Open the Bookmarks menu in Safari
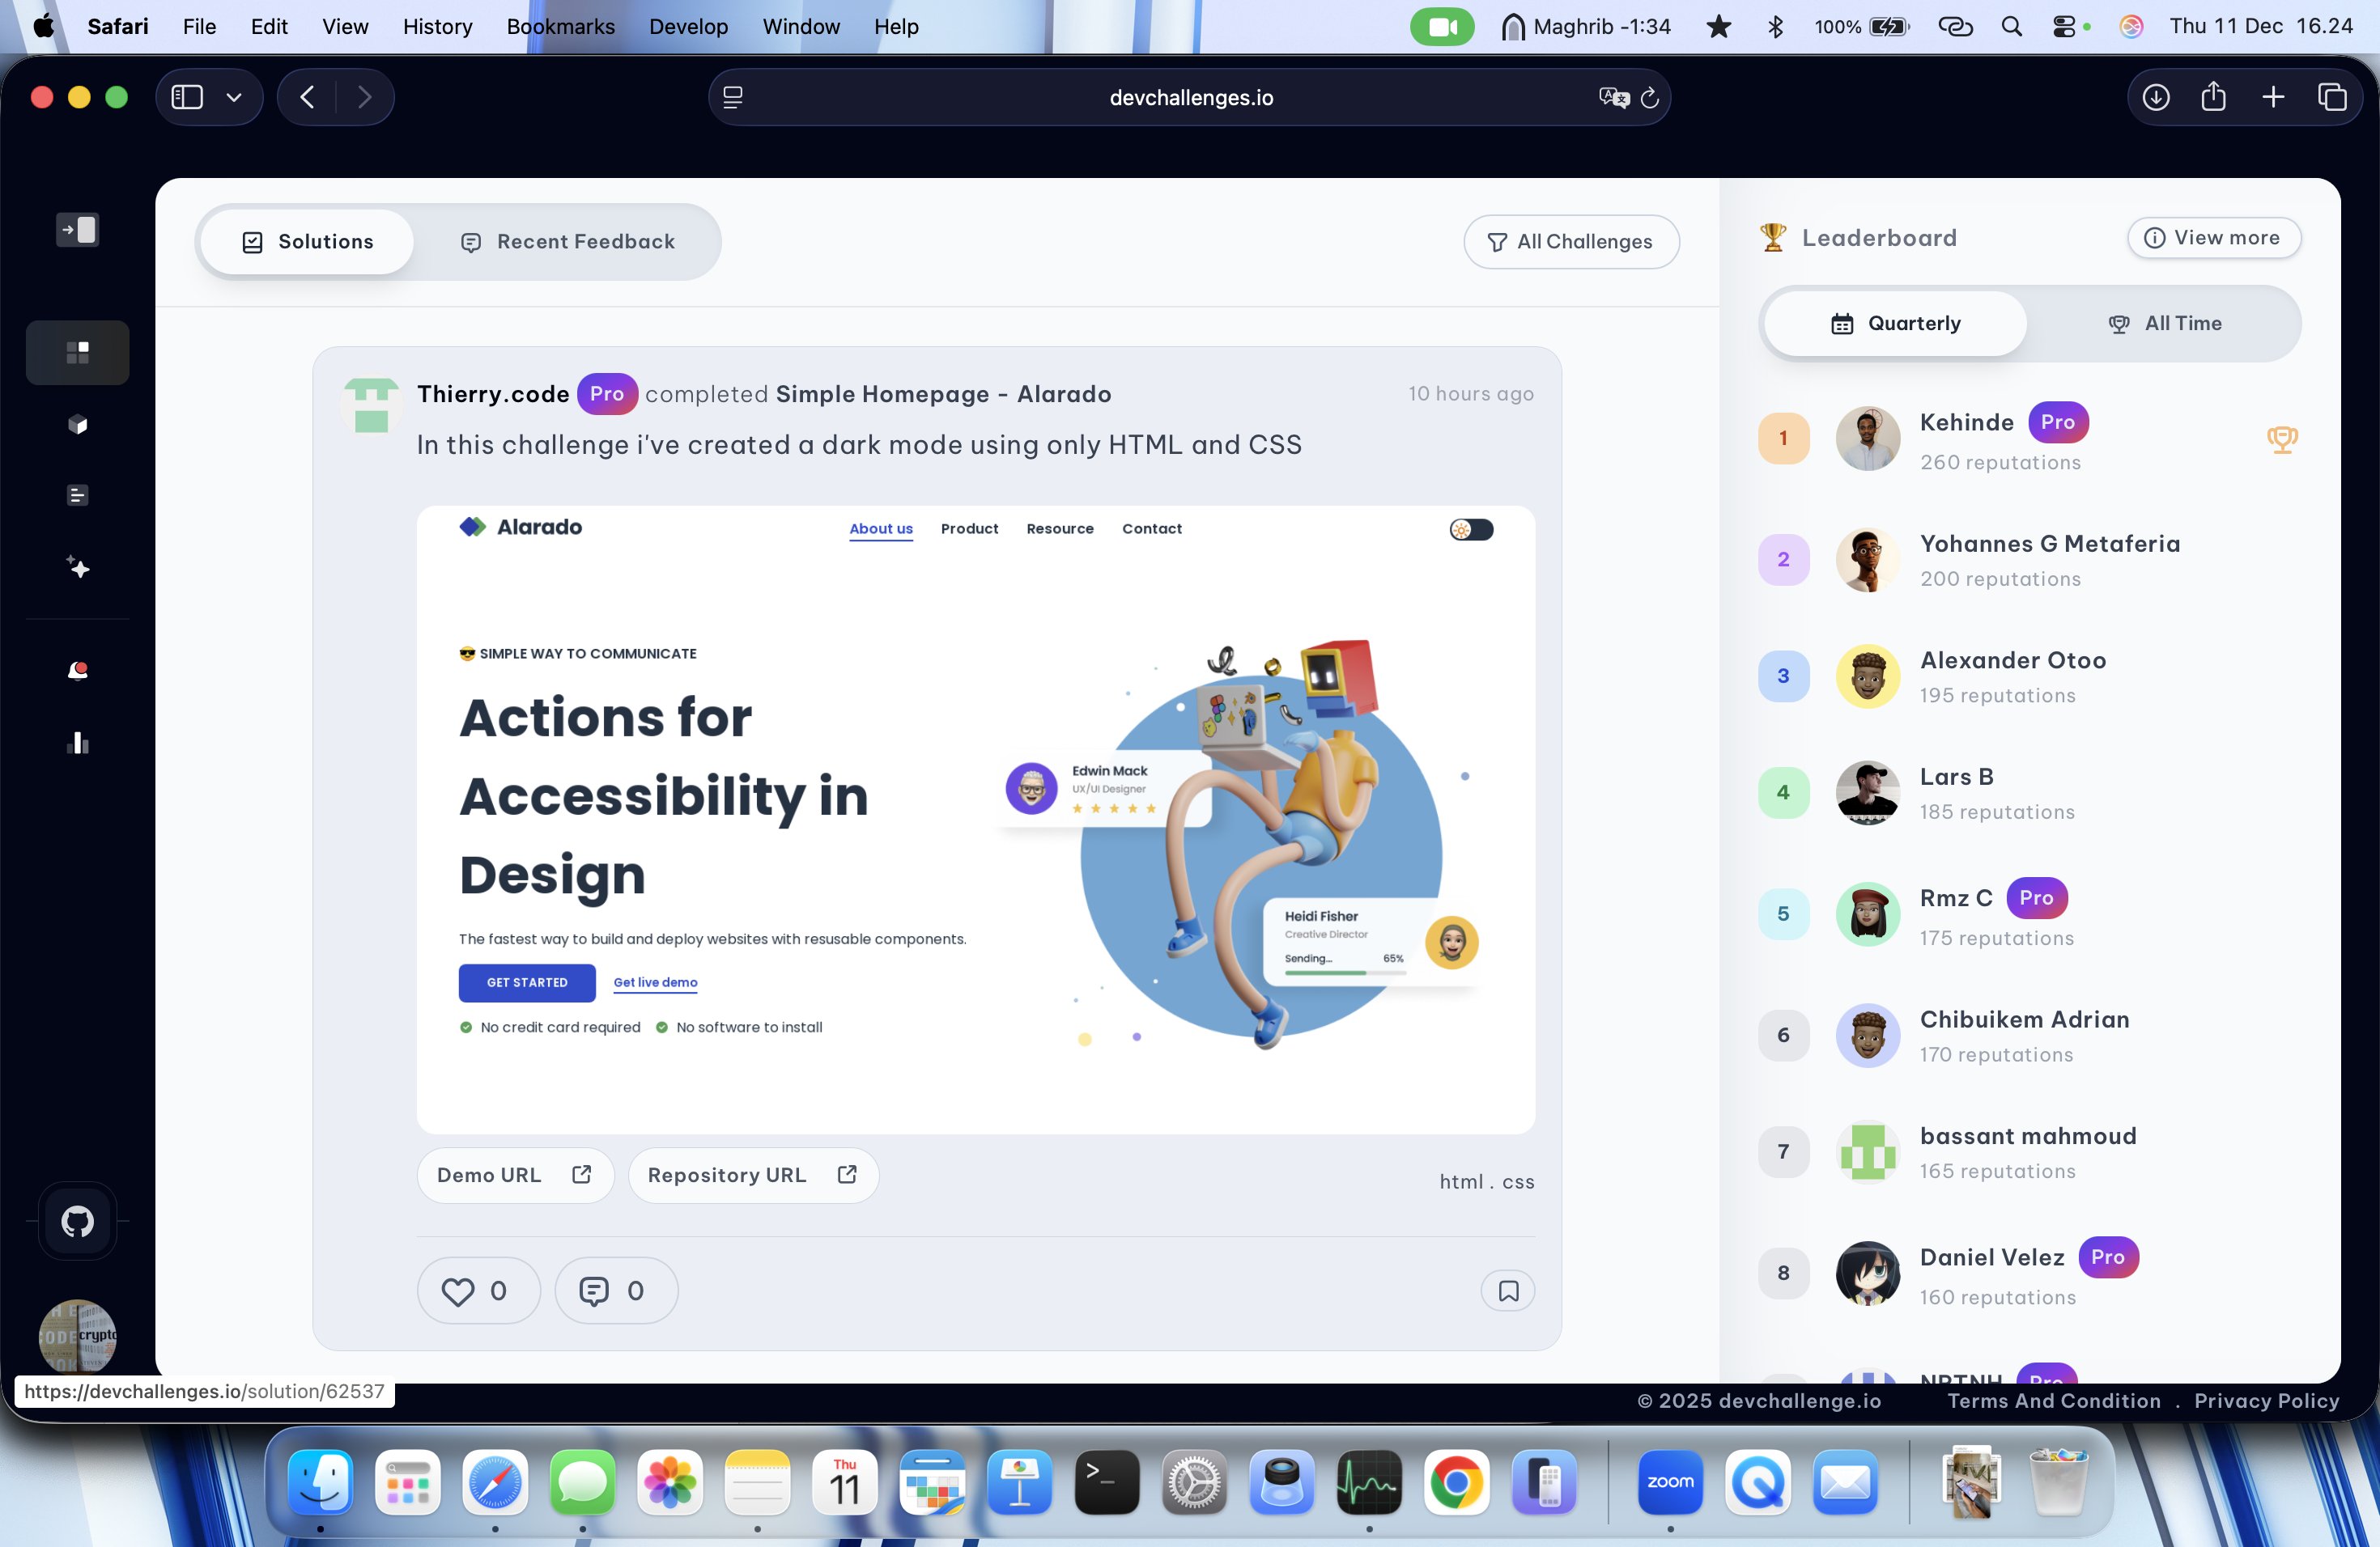 560,27
